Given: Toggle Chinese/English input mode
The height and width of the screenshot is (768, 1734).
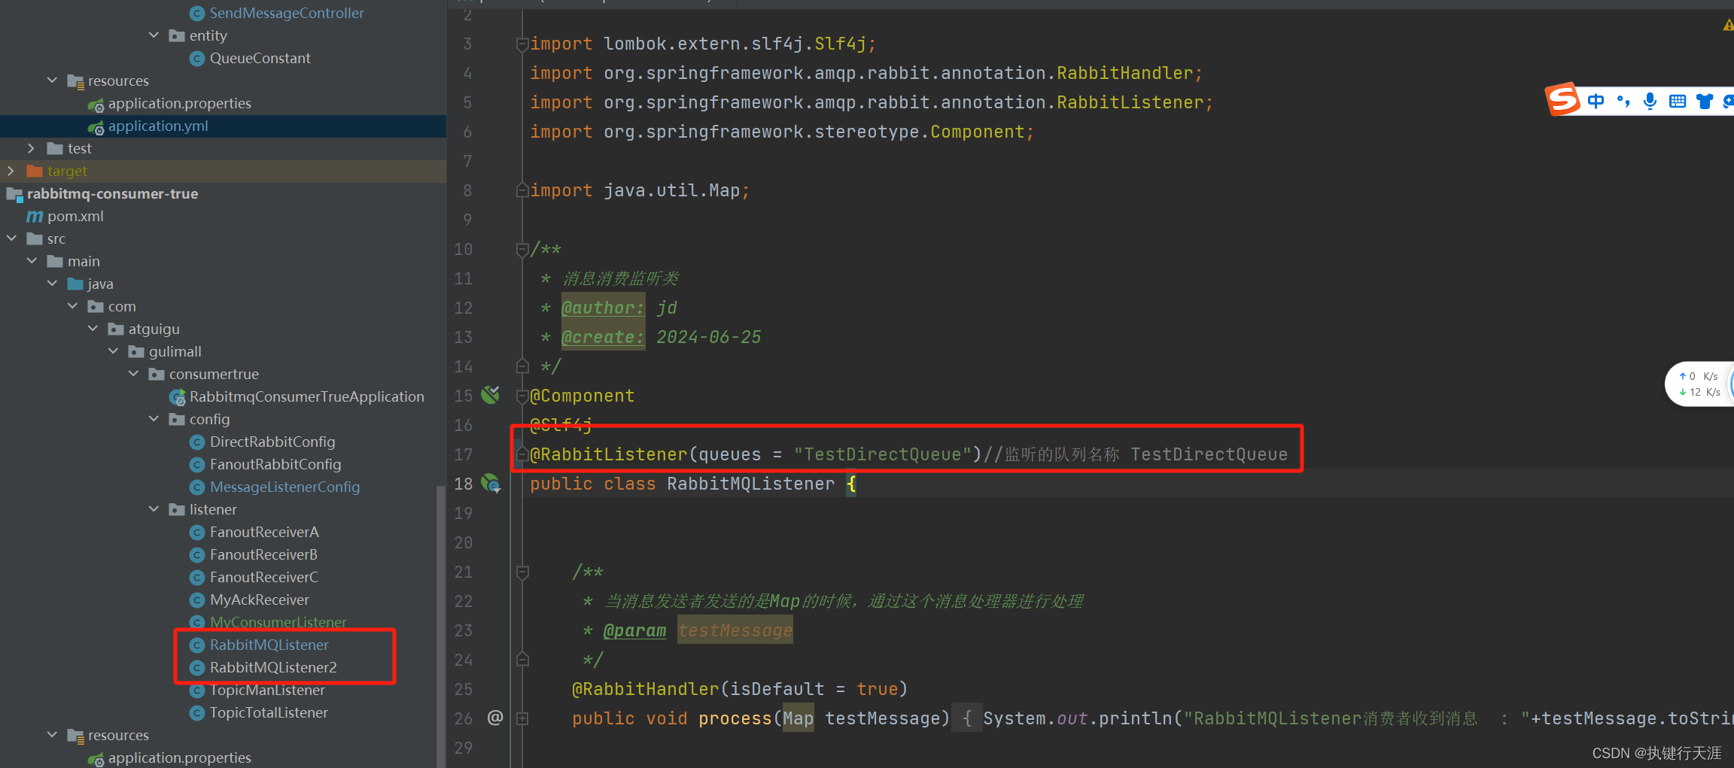Looking at the screenshot, I should coord(1596,101).
